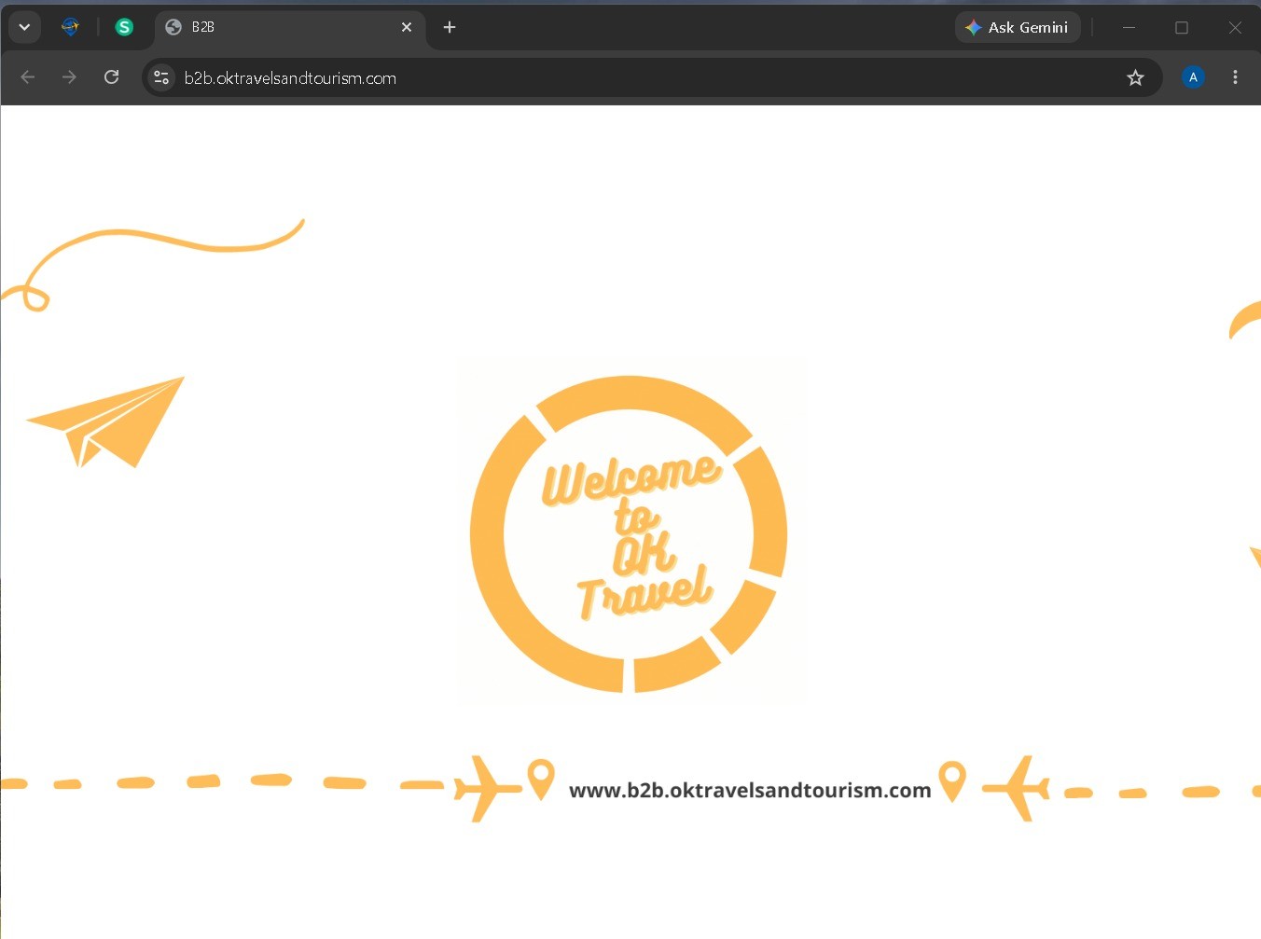Select the B2B browser tab
Viewport: 1261px width, 939px height.
pyautogui.click(x=290, y=27)
